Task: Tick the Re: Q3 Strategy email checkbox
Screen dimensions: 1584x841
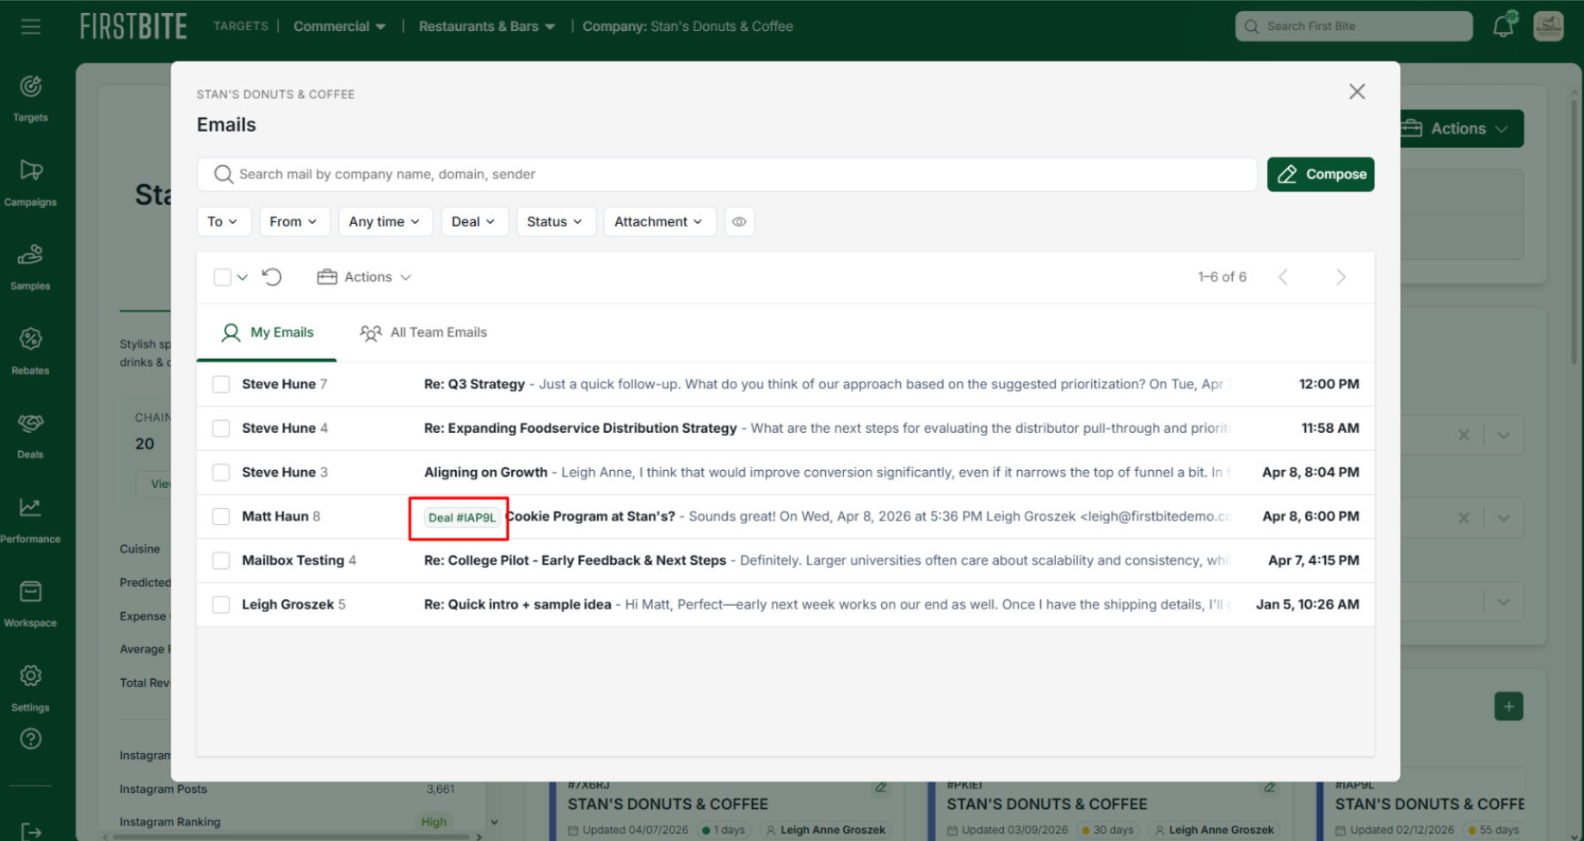Action: coord(221,385)
